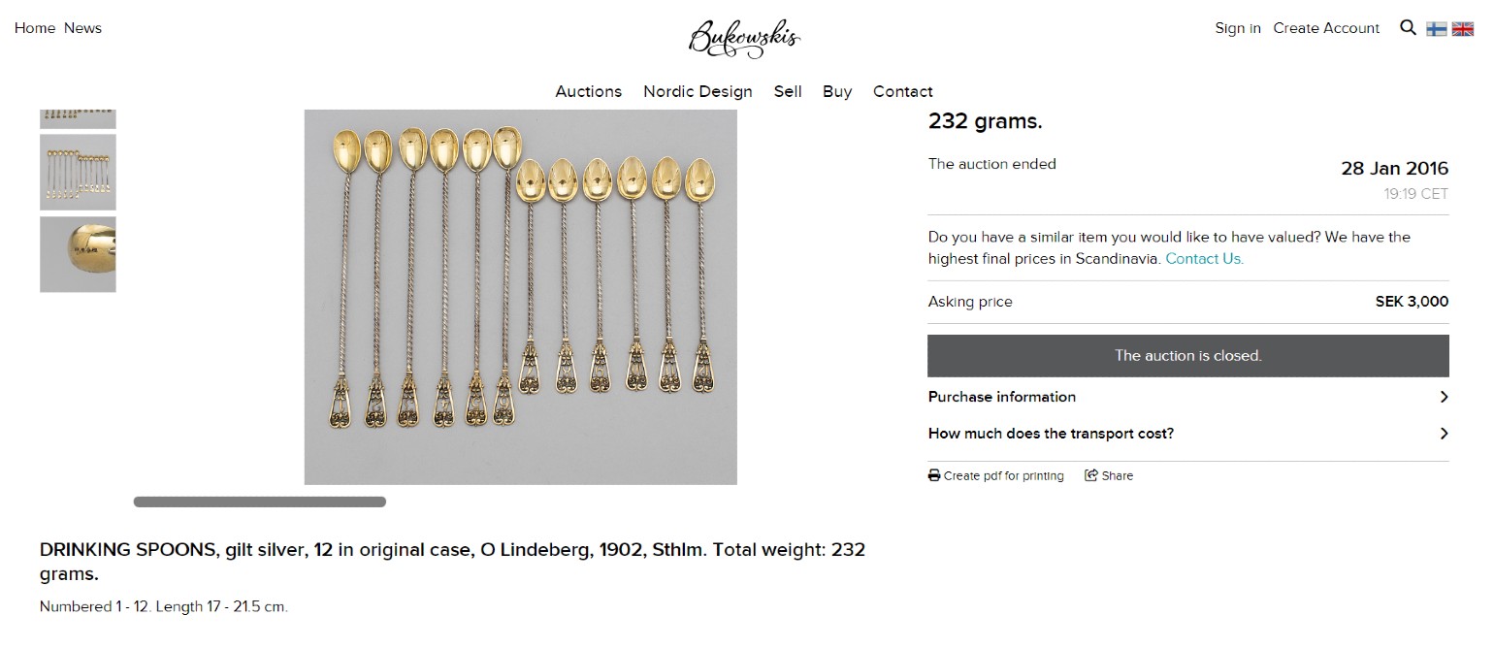Click the Bukowskis logo
Viewport: 1494px width, 648px height.
coord(743,37)
